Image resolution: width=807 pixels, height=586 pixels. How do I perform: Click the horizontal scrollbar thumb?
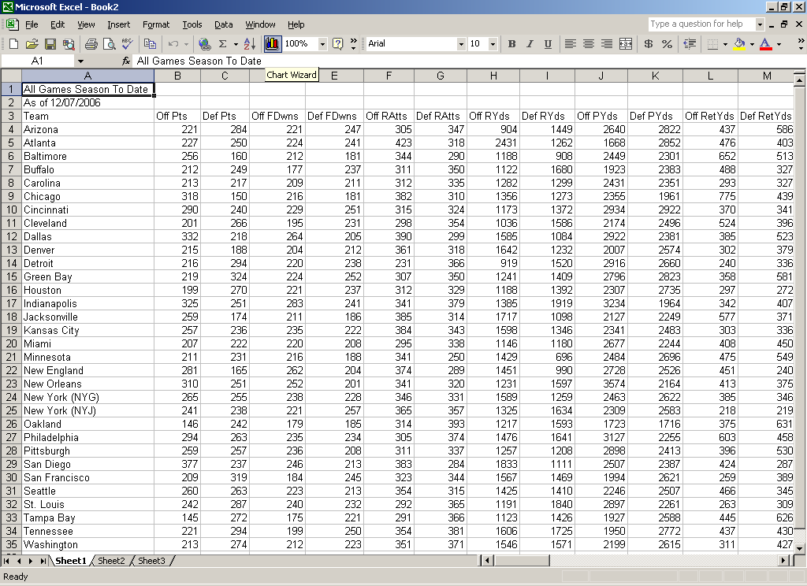[522, 560]
